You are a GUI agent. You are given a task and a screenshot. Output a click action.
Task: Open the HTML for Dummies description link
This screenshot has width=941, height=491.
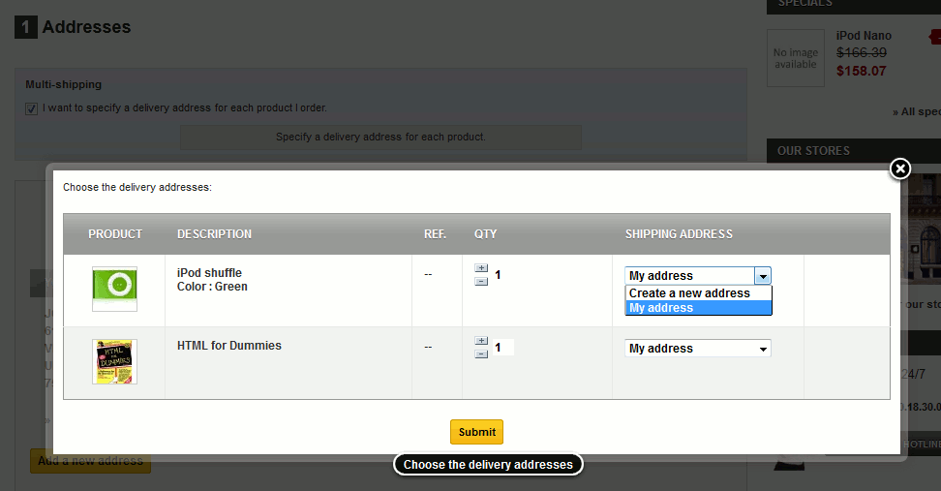click(x=229, y=346)
